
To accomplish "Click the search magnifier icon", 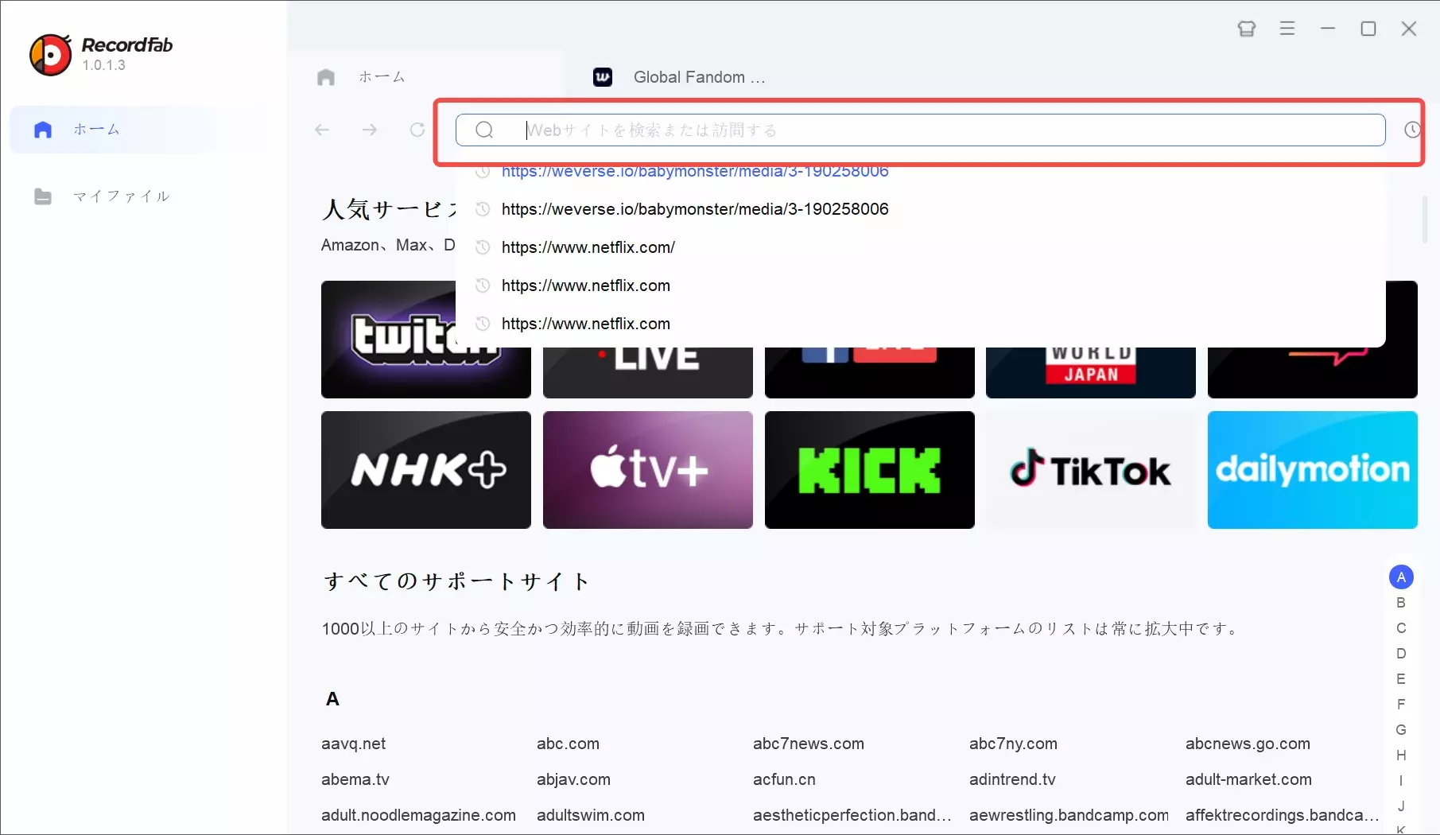I will coord(484,130).
